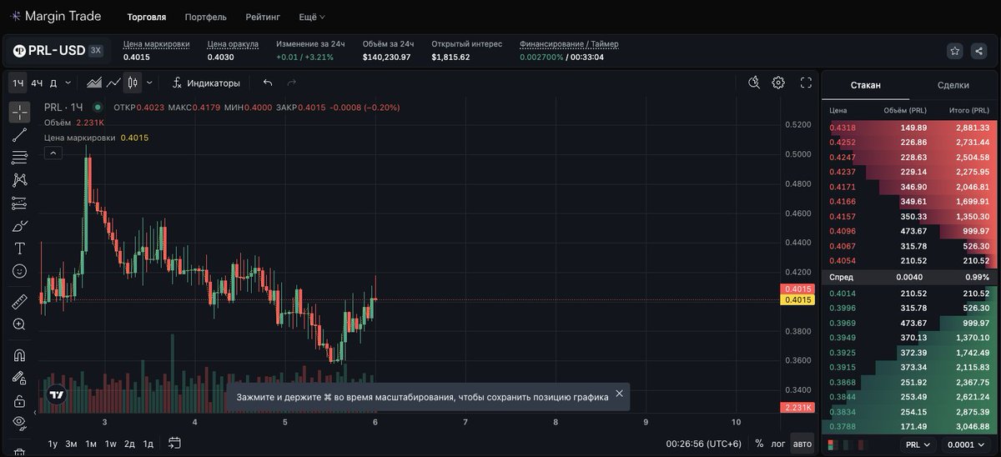This screenshot has height=457, width=1001.
Task: Toggle PRL · 1Ч status indicator dot
Action: pyautogui.click(x=98, y=107)
